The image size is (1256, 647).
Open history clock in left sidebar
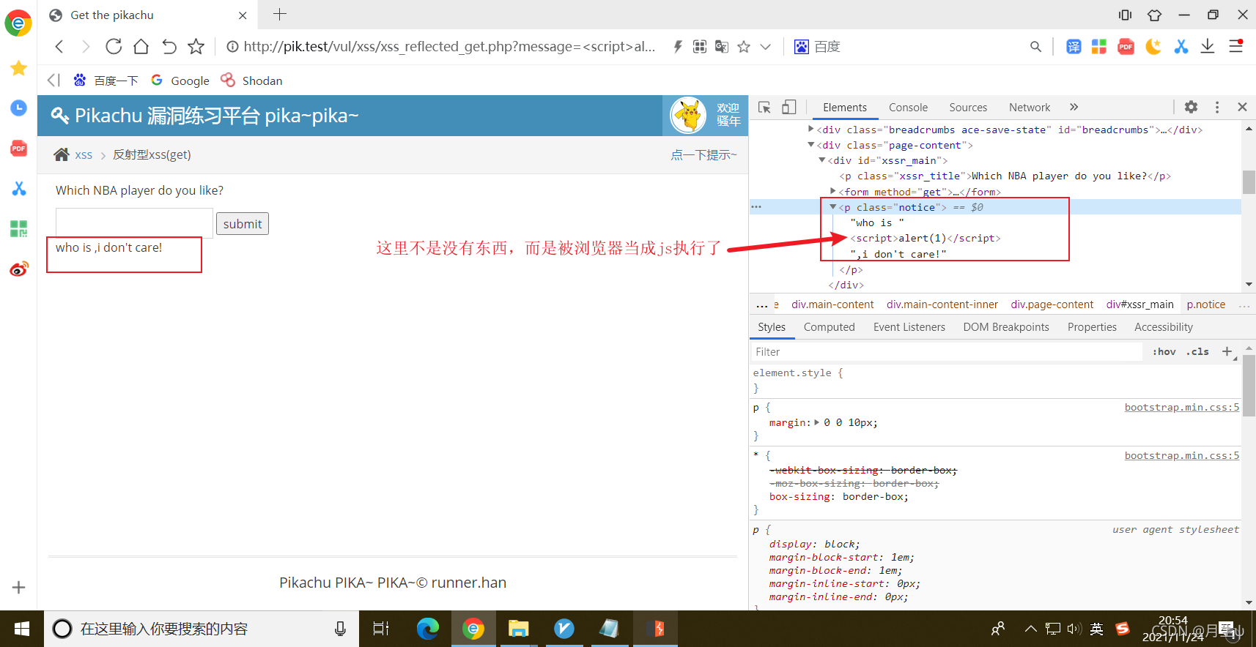point(19,108)
